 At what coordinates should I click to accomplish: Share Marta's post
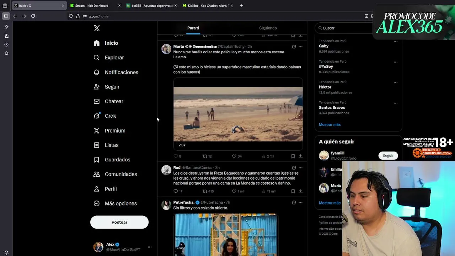point(300,156)
